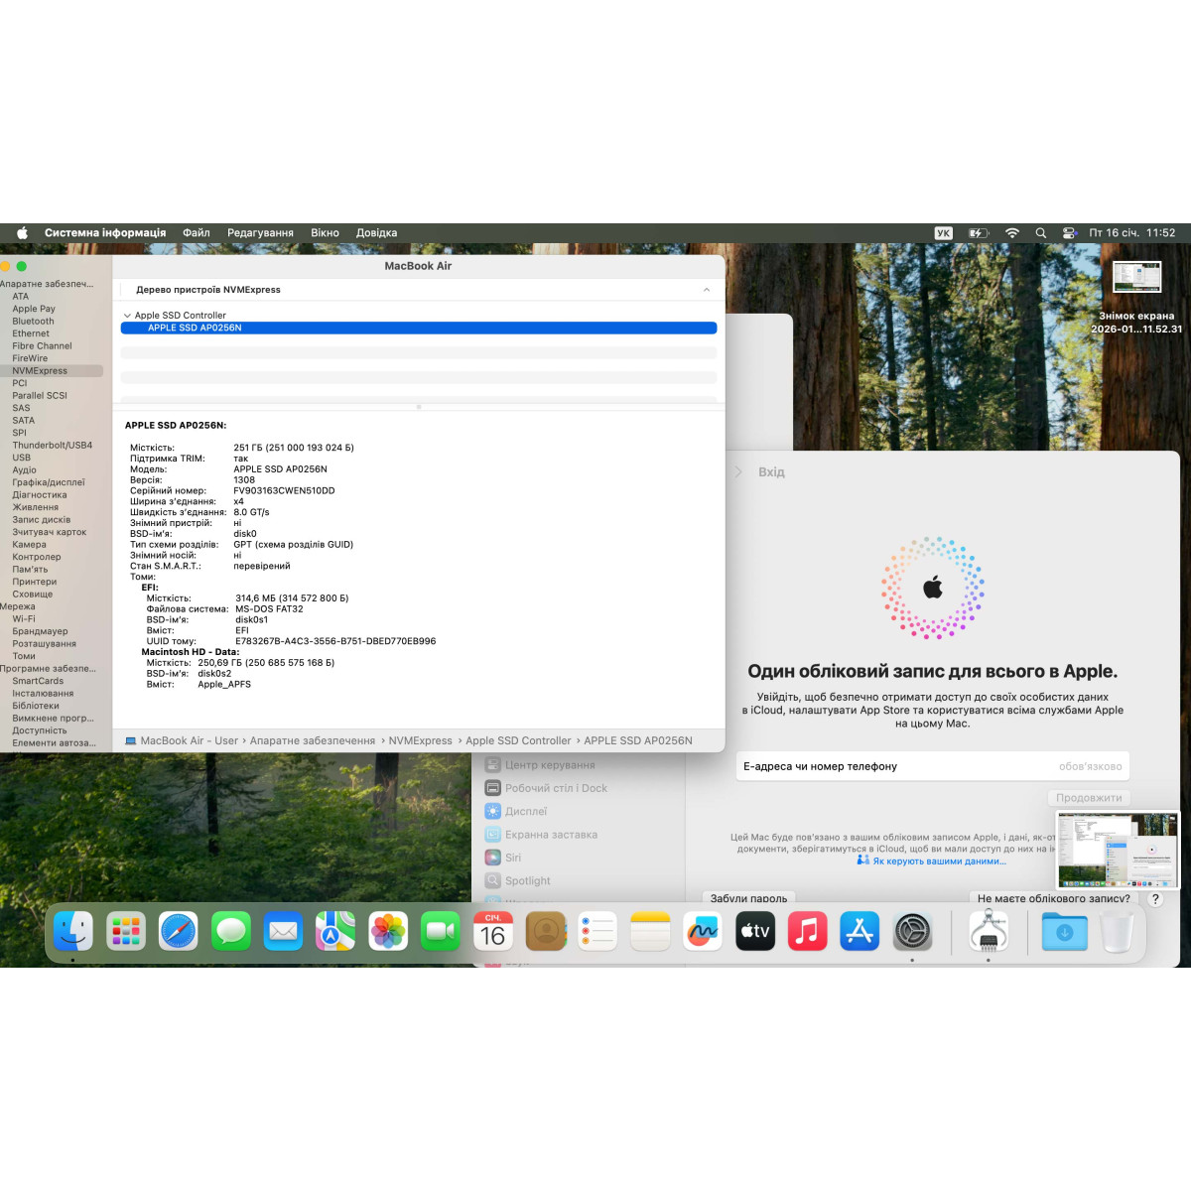Viewport: 1191px width, 1191px height.
Task: Open the Довідка menu
Action: click(376, 233)
